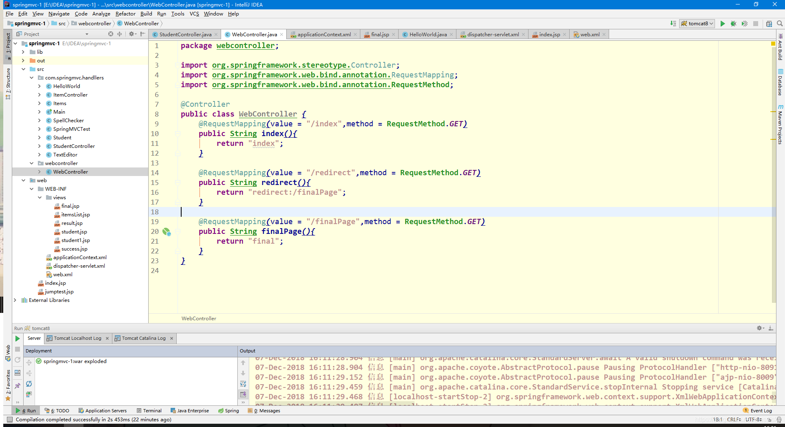Click refresh deployment status icon
785x427 pixels.
[x=29, y=384]
